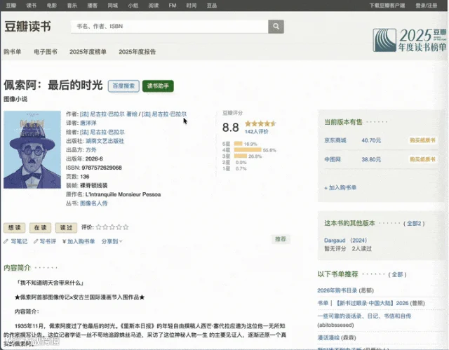Screen dimensions: 449x350
Task: Select the ISBN value 9787572629068
Action: [102, 168]
